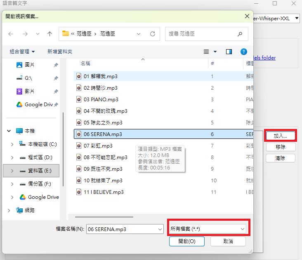This screenshot has height=260, width=302.
Task: Open 影片 in quick access
Action: (29, 91)
